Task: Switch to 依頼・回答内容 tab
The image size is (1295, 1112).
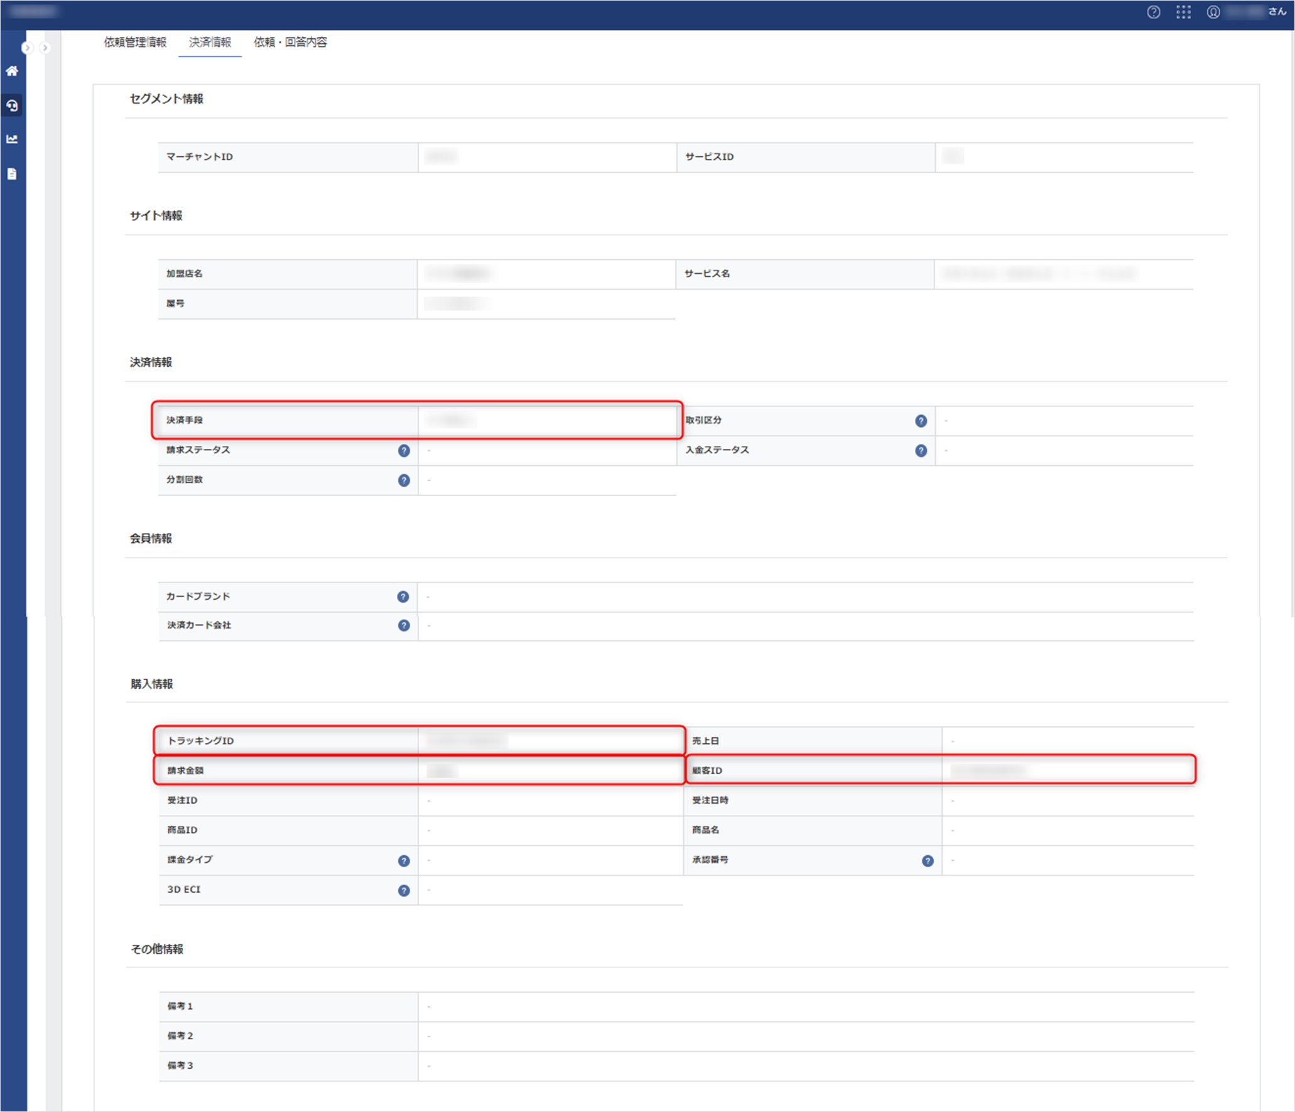Action: 290,42
